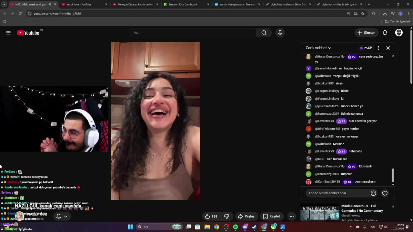Reload the page with browser refresh
The image size is (413, 232).
tap(20, 14)
